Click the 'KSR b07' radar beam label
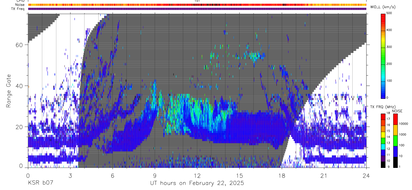 [x=40, y=183]
